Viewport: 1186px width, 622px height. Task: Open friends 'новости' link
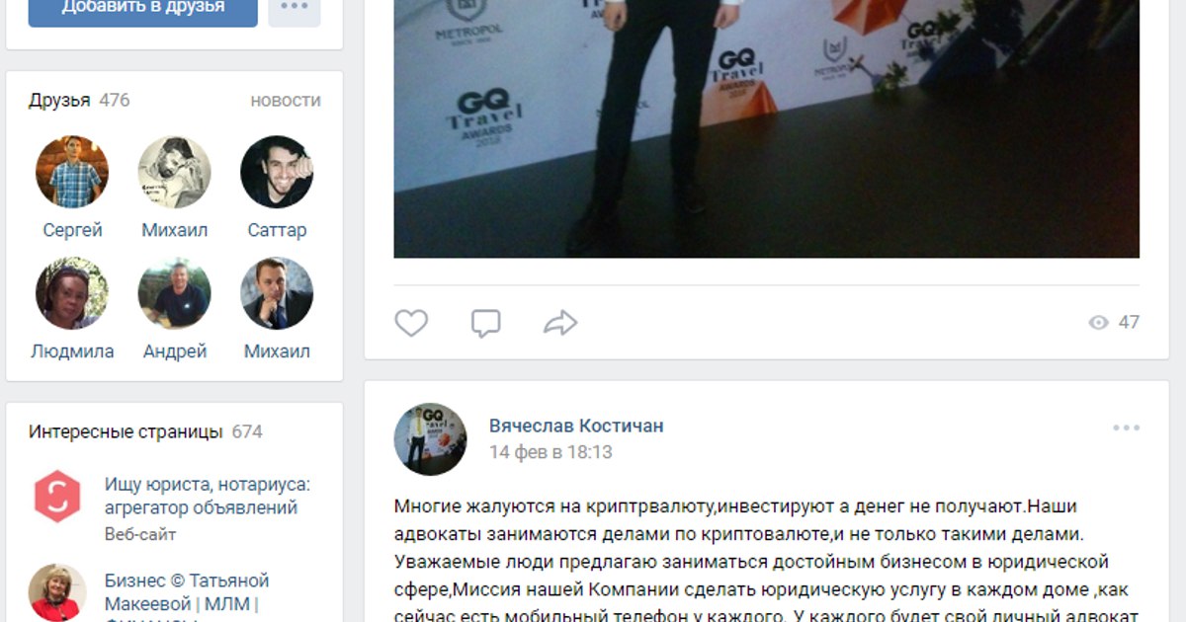(286, 101)
